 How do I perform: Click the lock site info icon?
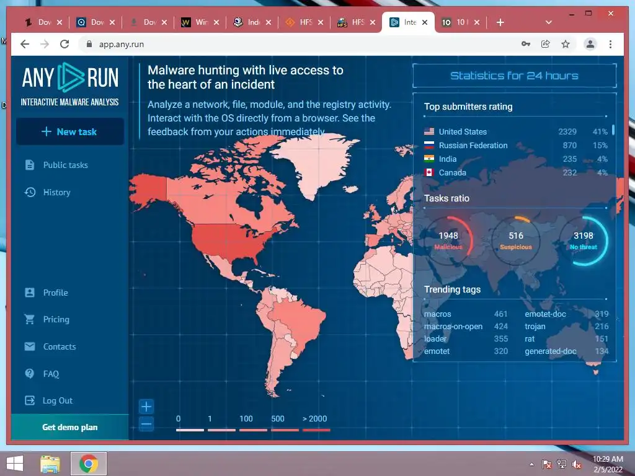(89, 44)
